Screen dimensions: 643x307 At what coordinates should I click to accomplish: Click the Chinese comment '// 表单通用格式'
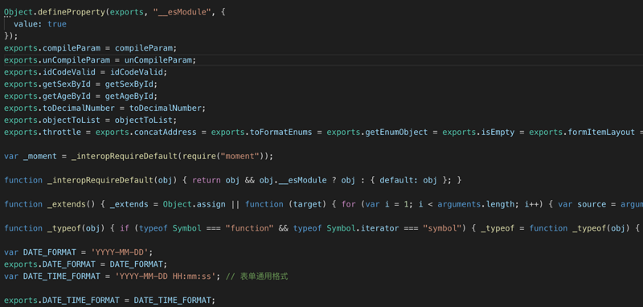click(x=256, y=276)
